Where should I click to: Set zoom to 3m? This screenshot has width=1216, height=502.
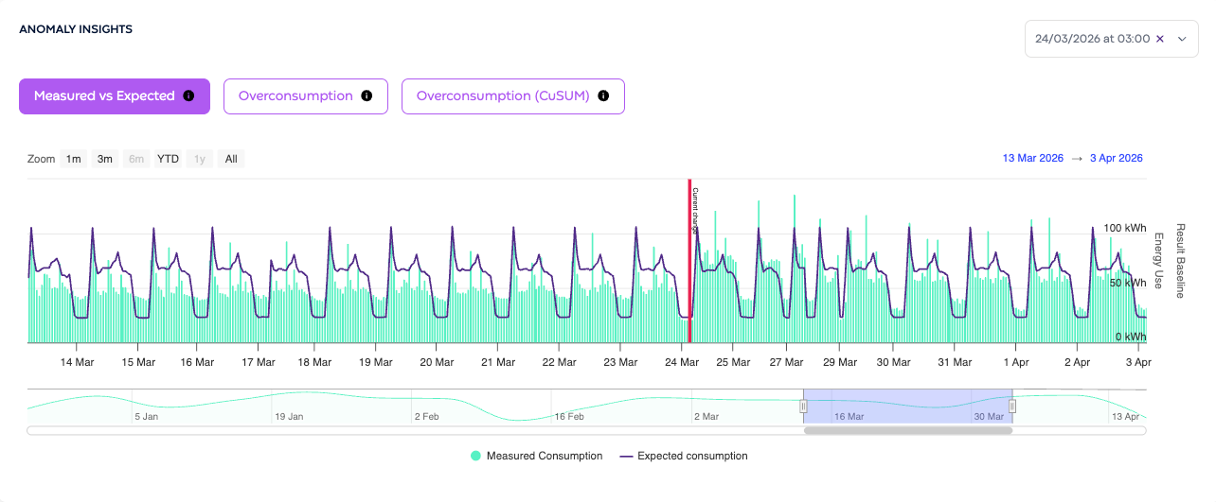pyautogui.click(x=105, y=159)
